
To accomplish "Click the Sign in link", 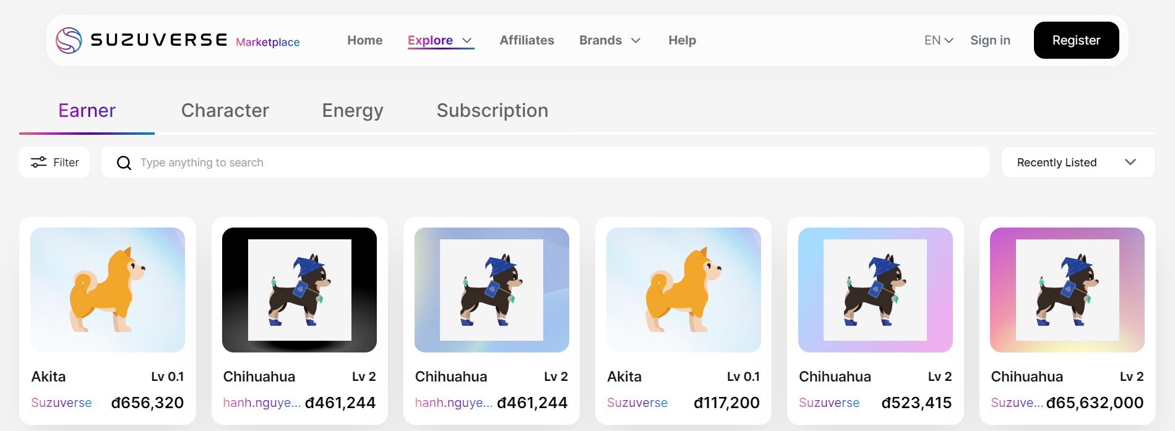I will (x=990, y=40).
